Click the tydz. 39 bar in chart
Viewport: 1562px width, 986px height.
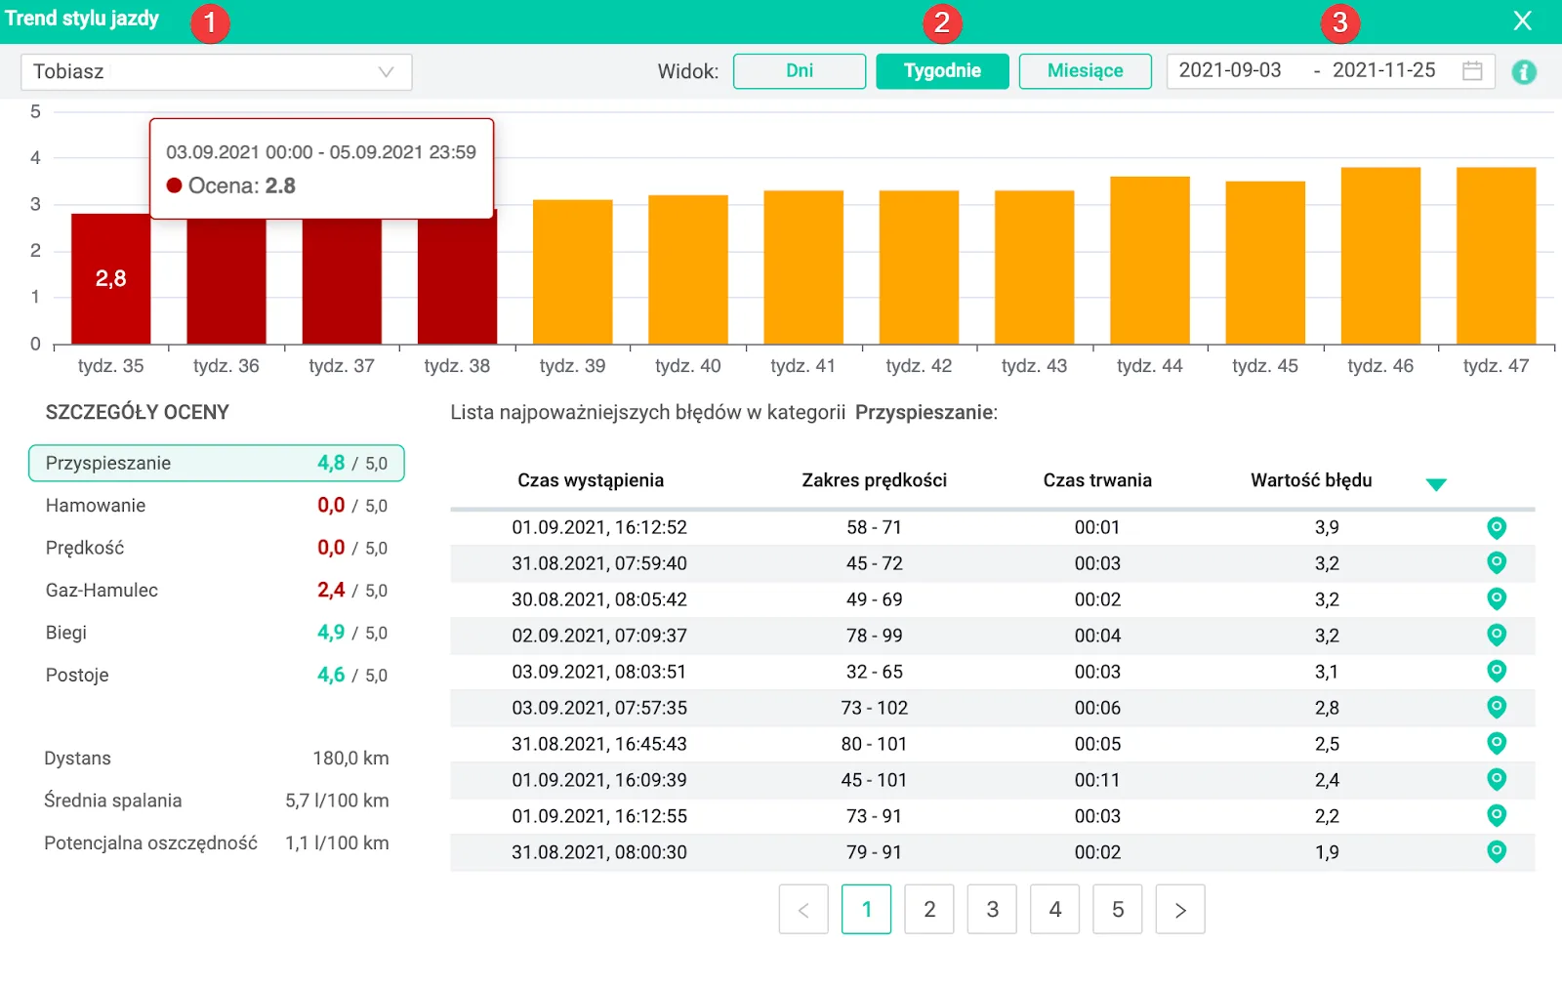point(573,272)
